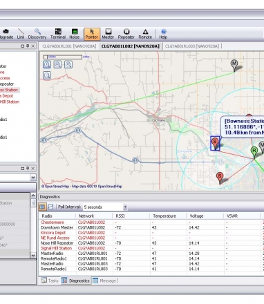The width and height of the screenshot is (264, 304).
Task: Select the Kincora Depot tree item
Action: tap(7, 96)
